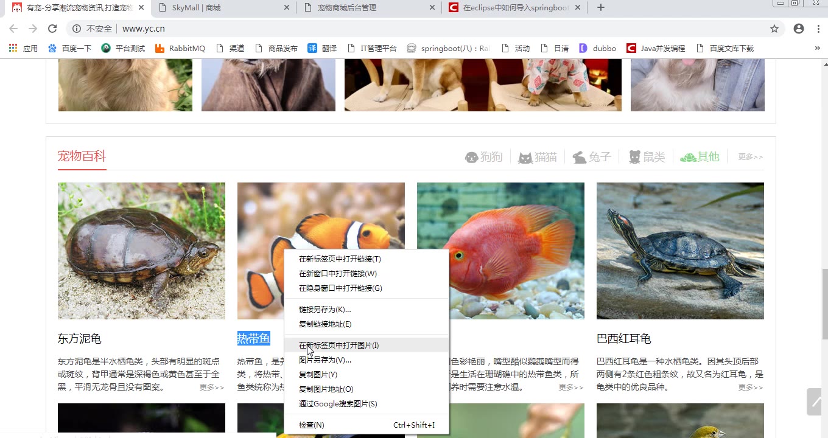Choose 复制图片(Y) from context menu

[367, 375]
